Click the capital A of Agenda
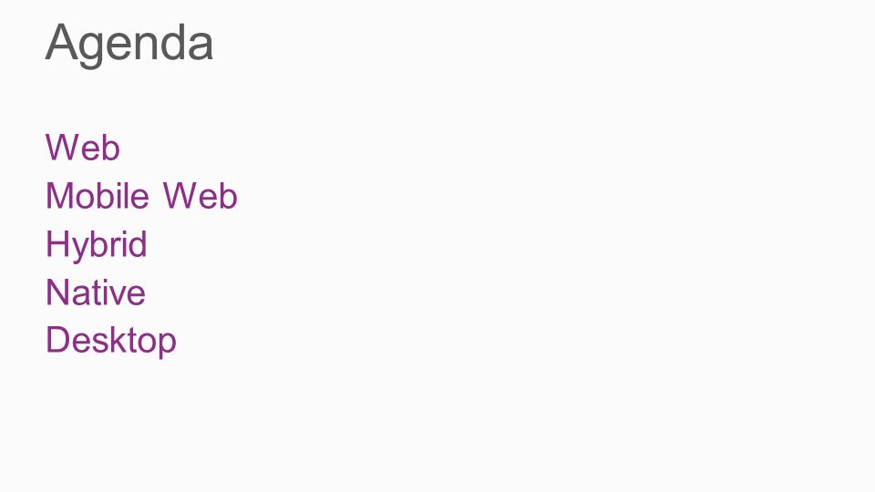The width and height of the screenshot is (875, 492). (60, 41)
